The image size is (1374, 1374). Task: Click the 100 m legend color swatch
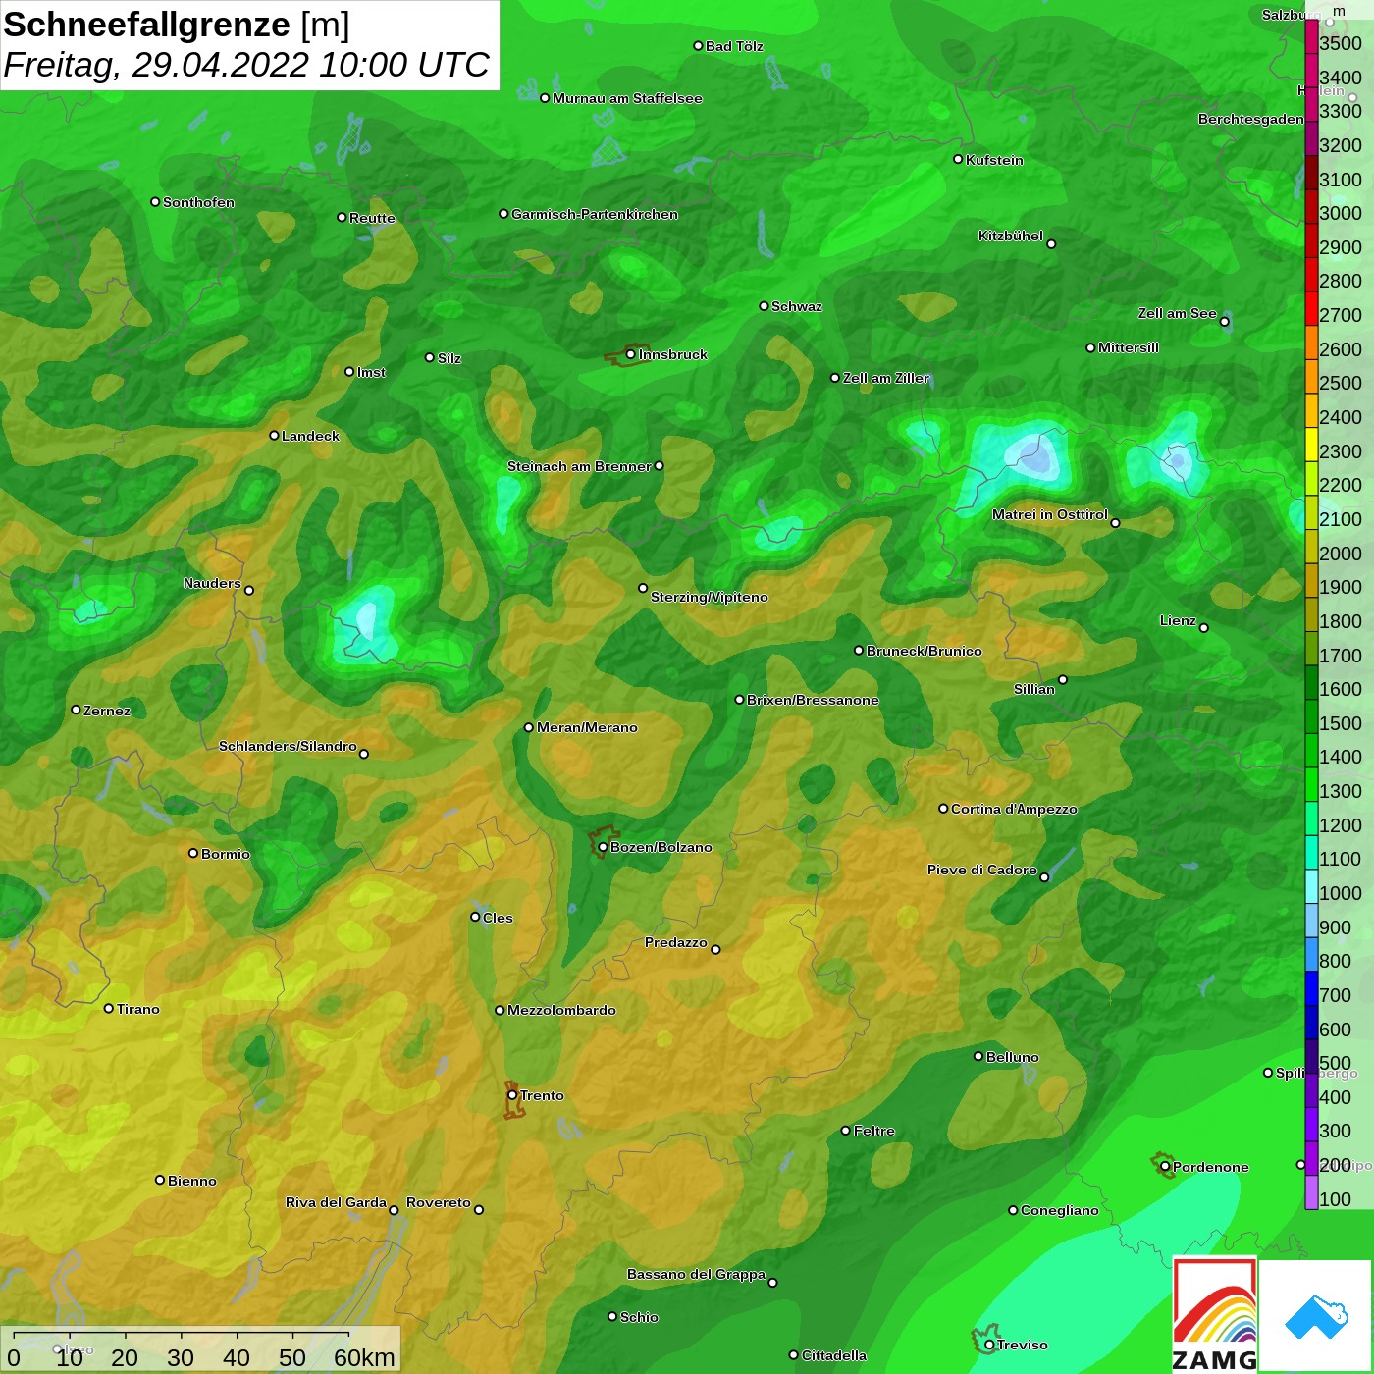point(1311,1192)
